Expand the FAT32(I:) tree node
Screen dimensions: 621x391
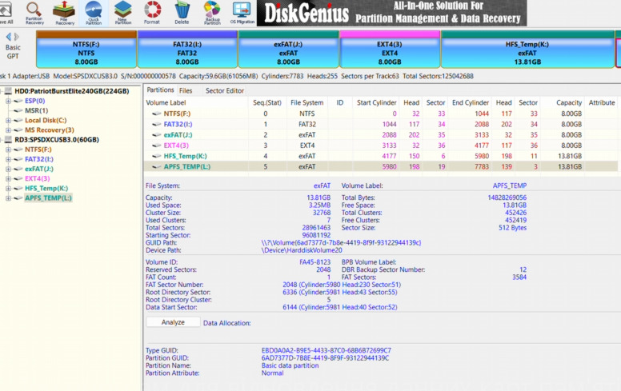pos(8,159)
